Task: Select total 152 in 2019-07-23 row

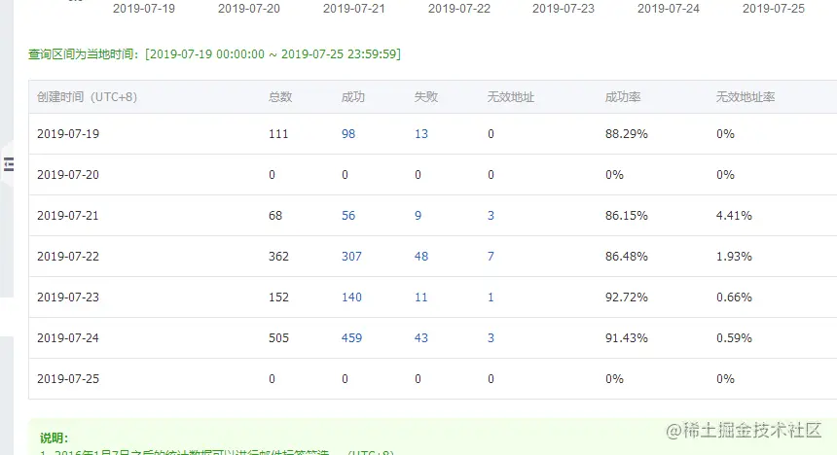Action: click(x=278, y=297)
